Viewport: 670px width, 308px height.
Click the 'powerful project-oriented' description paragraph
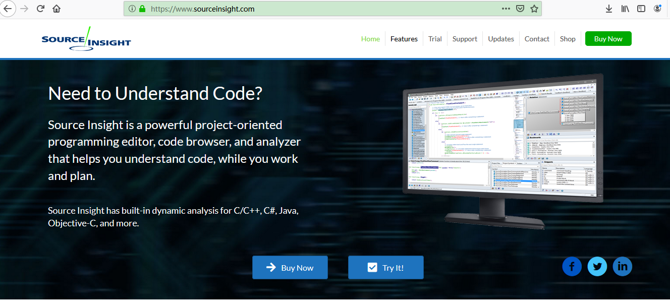tap(175, 150)
